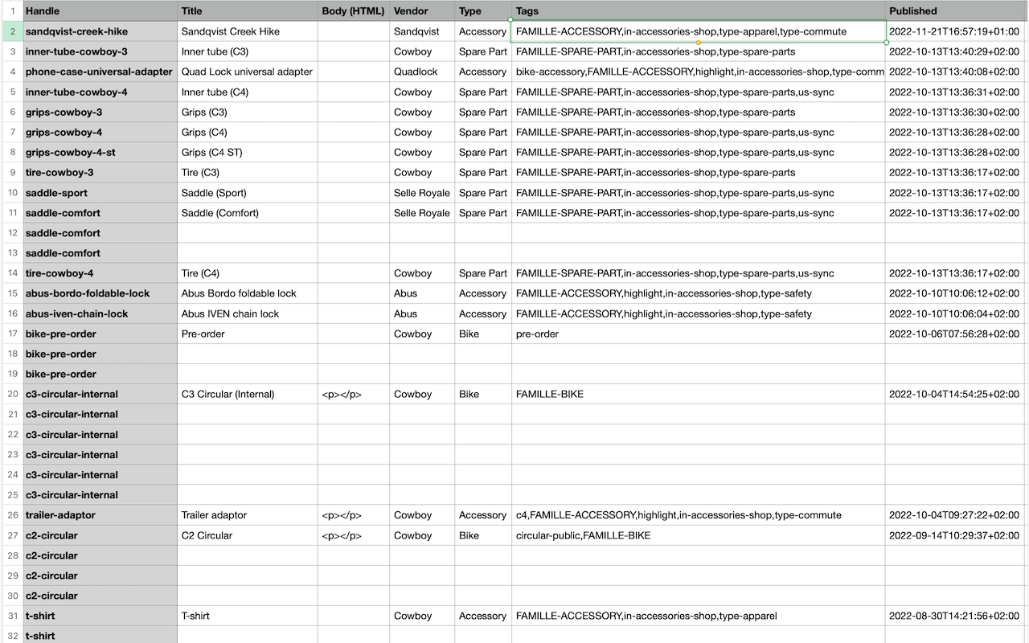Select the Selle Royale vendor cell in row 10
Image resolution: width=1029 pixels, height=643 pixels.
point(422,192)
